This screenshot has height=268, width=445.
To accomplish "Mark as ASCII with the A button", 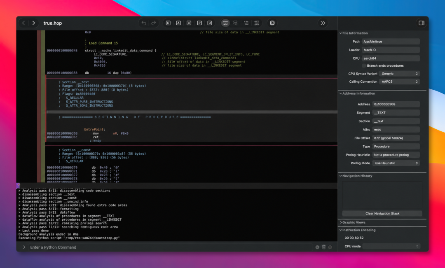I will coord(178,23).
